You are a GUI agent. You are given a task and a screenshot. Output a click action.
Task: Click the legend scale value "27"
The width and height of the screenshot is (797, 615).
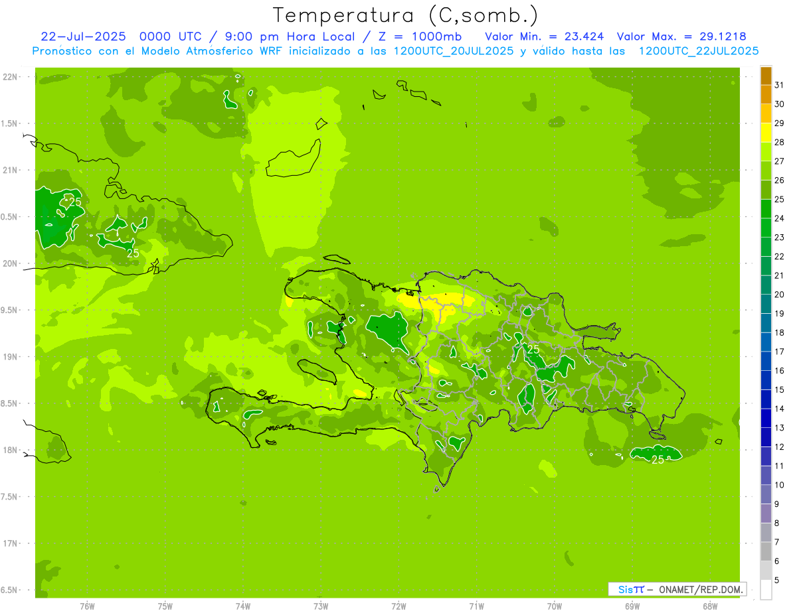coord(779,161)
